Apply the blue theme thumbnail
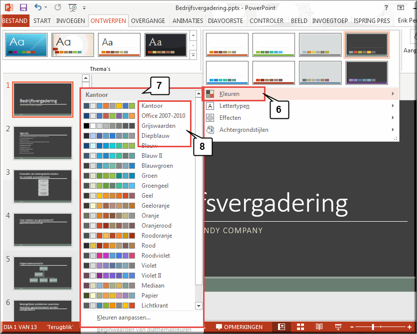Image resolution: width=417 pixels, height=334 pixels. pos(26,44)
